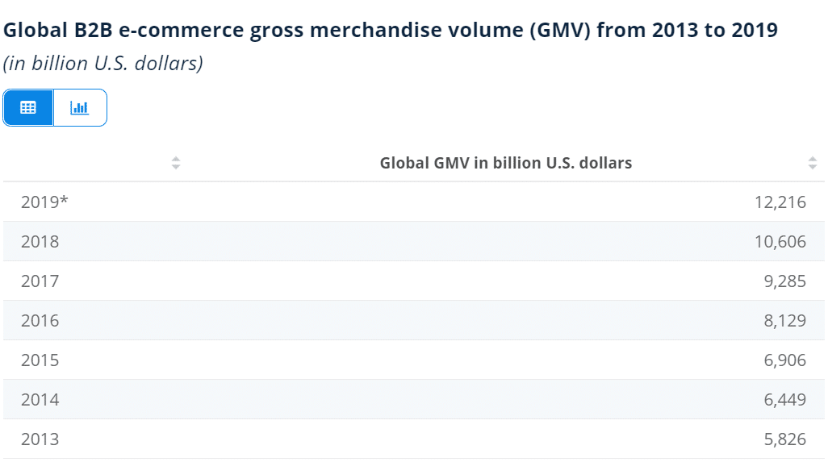Click the 12,216 value cell
Image resolution: width=828 pixels, height=462 pixels.
coord(780,202)
